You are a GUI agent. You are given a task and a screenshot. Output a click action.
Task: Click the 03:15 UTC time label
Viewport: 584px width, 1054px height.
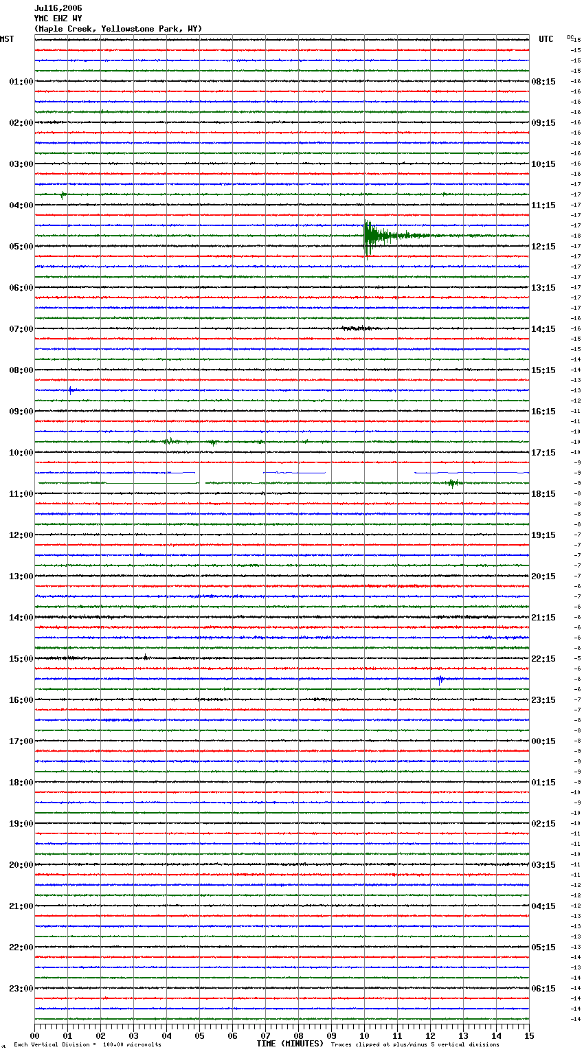point(543,865)
